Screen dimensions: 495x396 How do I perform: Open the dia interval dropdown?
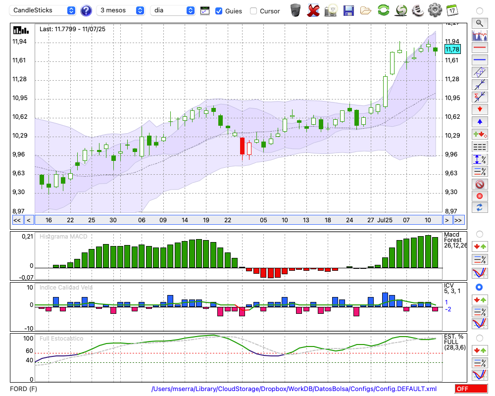pyautogui.click(x=173, y=10)
